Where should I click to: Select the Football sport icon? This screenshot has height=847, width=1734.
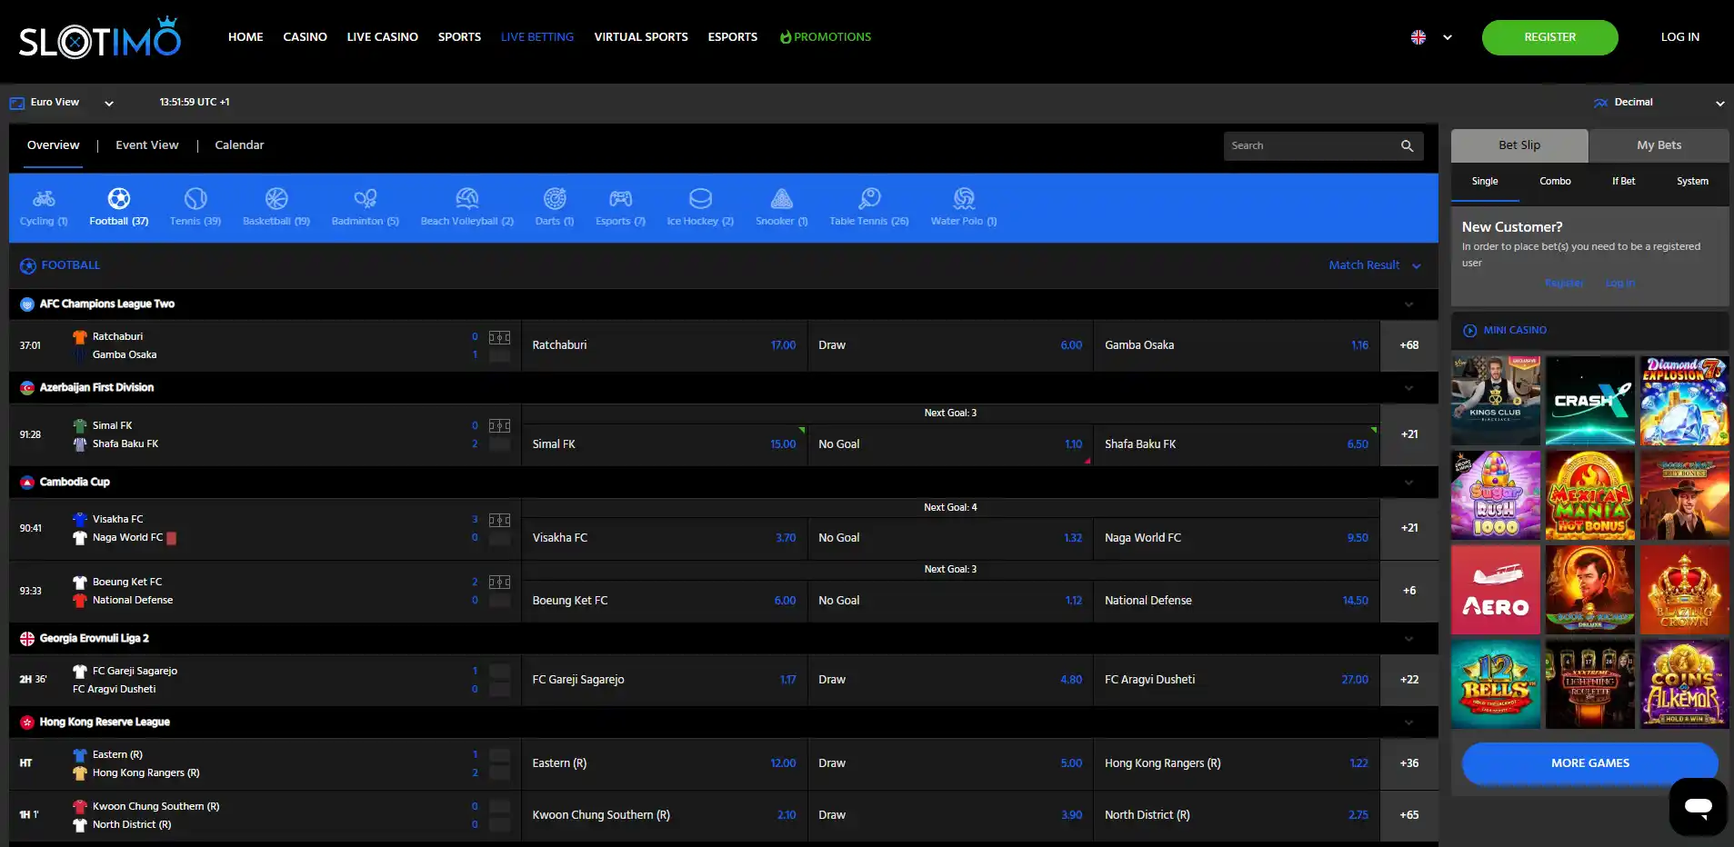[119, 198]
